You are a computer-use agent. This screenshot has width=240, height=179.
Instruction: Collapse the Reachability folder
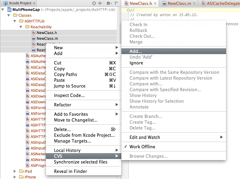(21, 27)
